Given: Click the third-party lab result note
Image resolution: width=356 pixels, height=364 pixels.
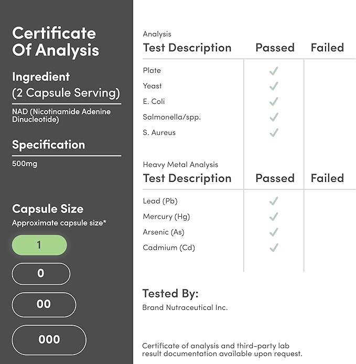Looking at the screenshot, I should pos(222,350).
